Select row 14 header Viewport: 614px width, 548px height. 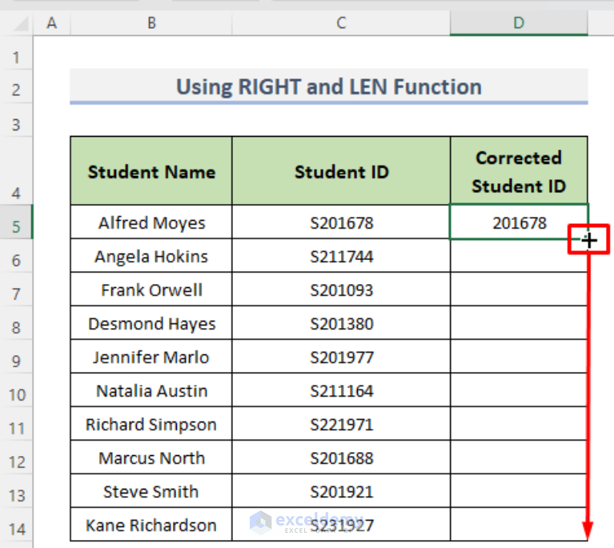pyautogui.click(x=16, y=525)
